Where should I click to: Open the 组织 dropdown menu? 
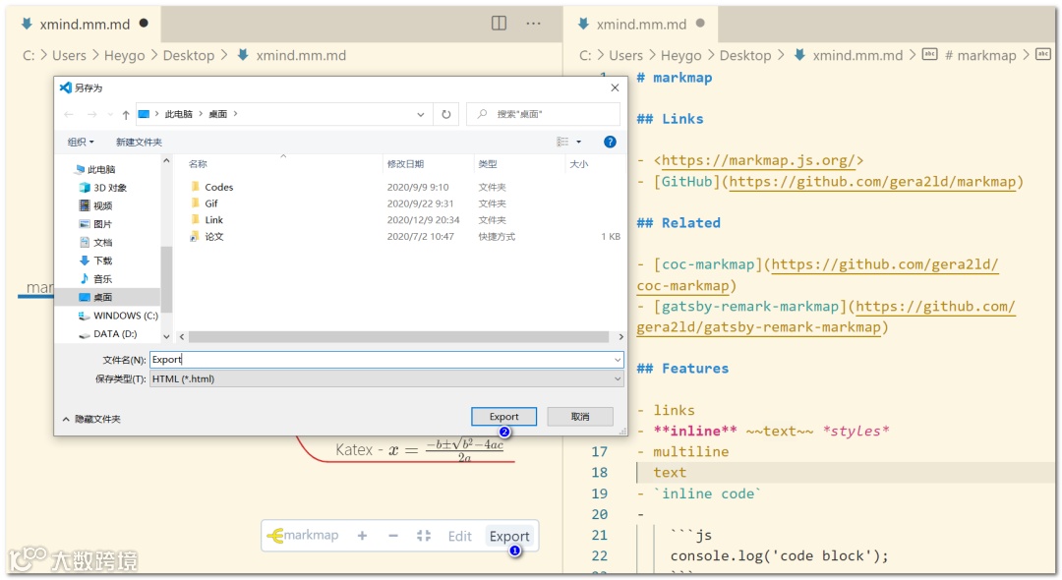[81, 142]
